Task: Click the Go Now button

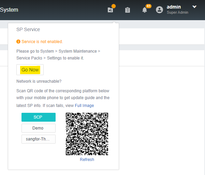Action: coord(30,70)
